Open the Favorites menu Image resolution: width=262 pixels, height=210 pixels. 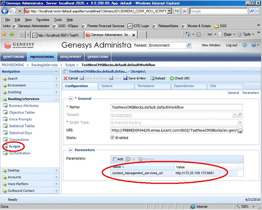coord(43,20)
